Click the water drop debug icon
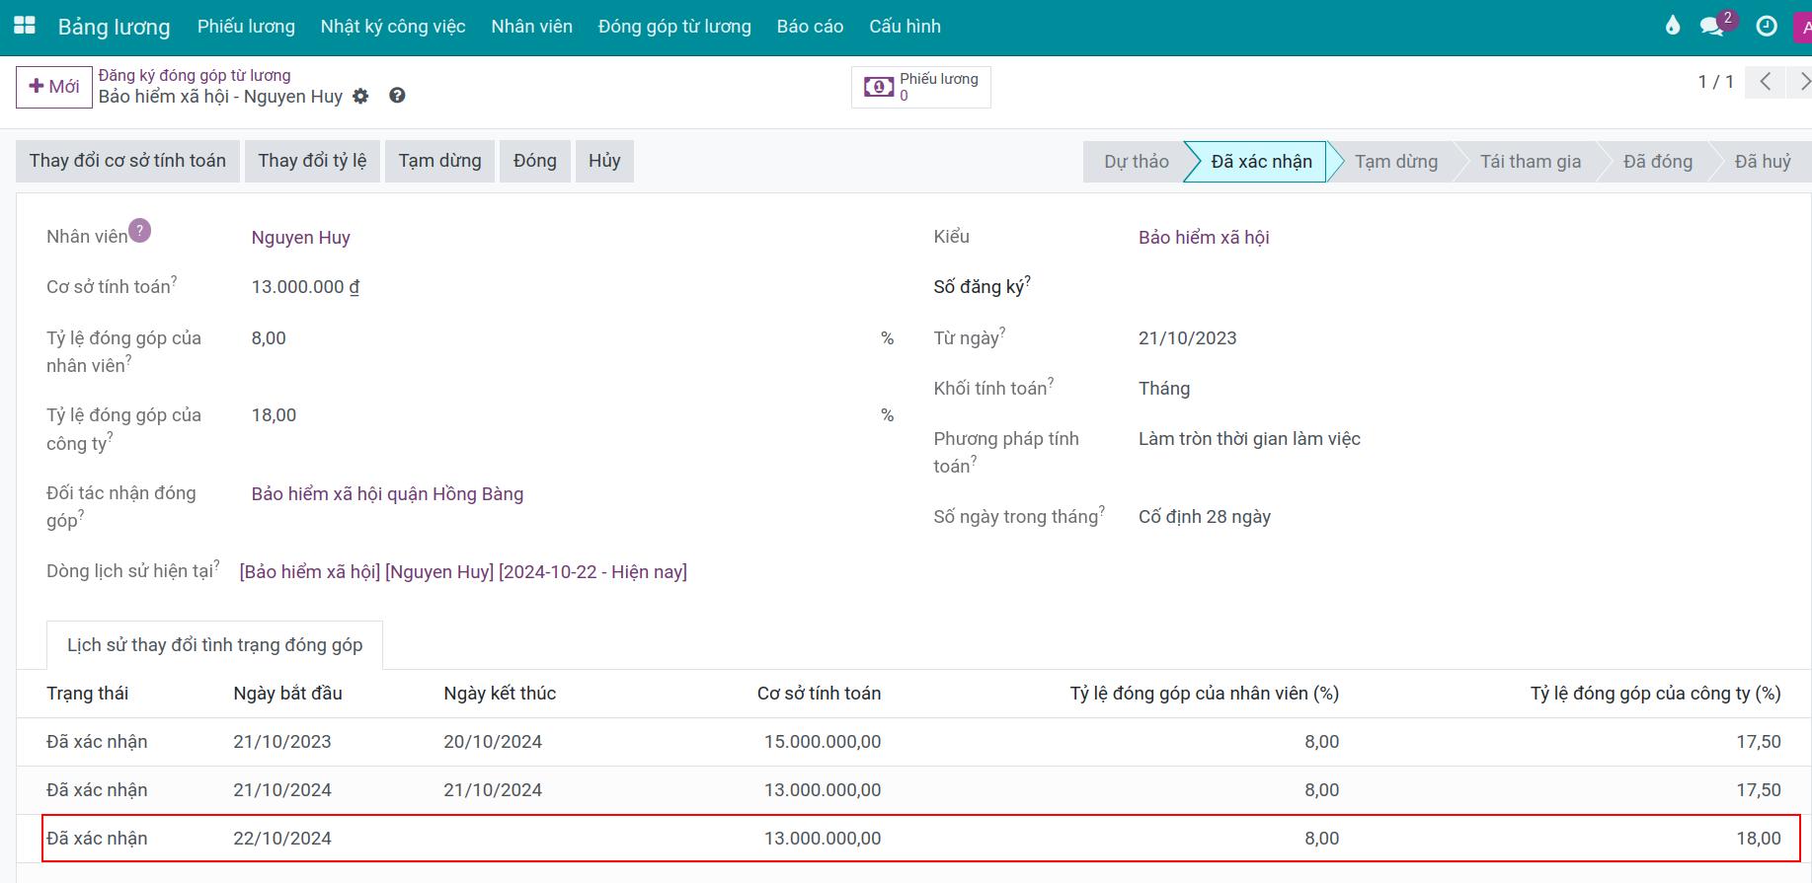 (1672, 27)
